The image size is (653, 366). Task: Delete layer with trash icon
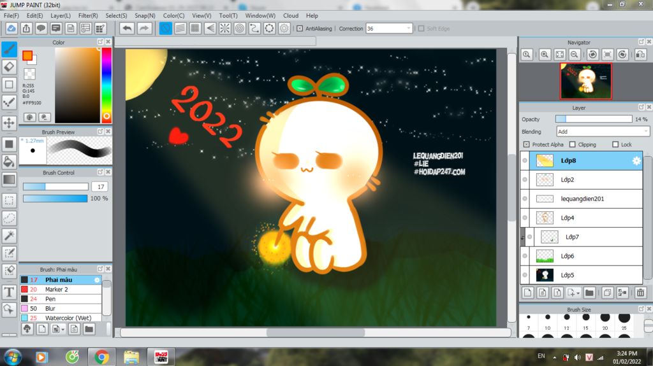(640, 293)
